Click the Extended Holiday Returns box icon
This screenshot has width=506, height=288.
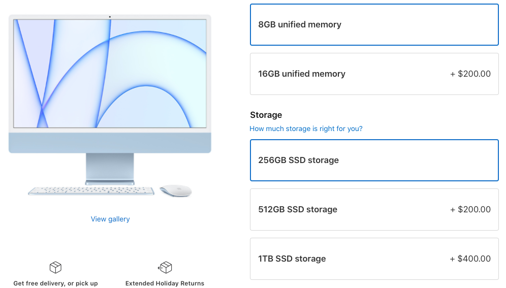165,267
